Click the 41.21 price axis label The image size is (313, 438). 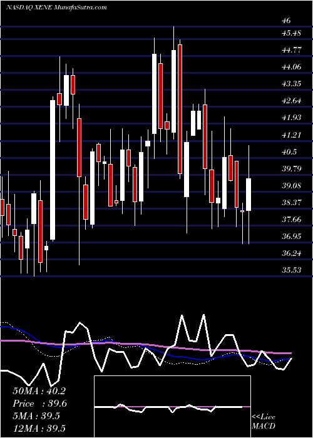[292, 135]
